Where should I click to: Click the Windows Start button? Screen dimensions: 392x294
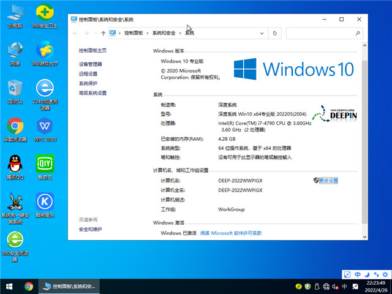click(9, 286)
